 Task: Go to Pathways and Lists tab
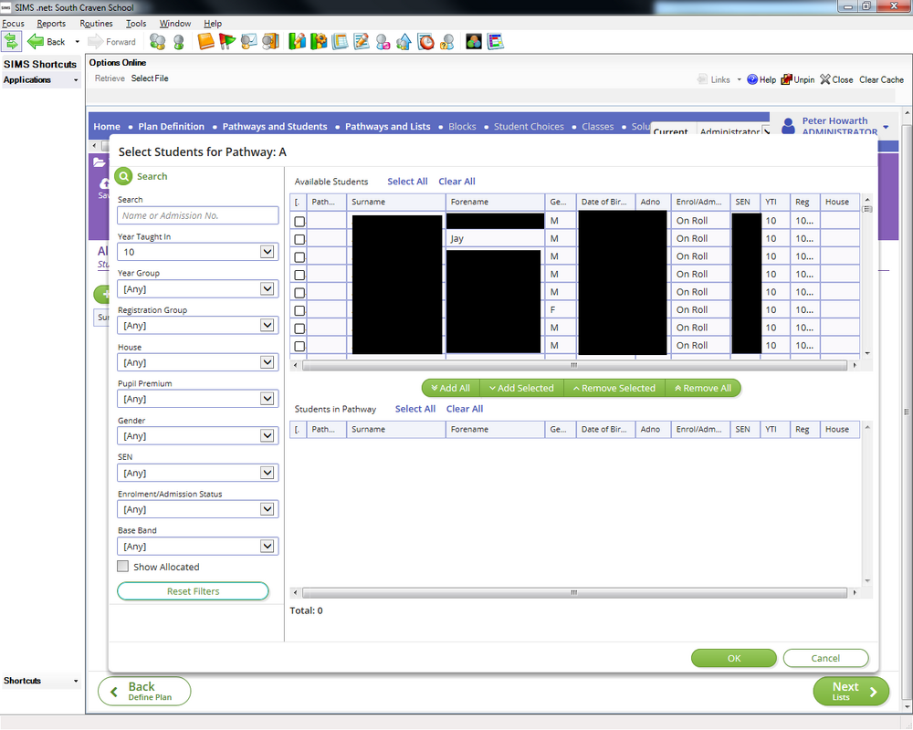[x=387, y=126]
